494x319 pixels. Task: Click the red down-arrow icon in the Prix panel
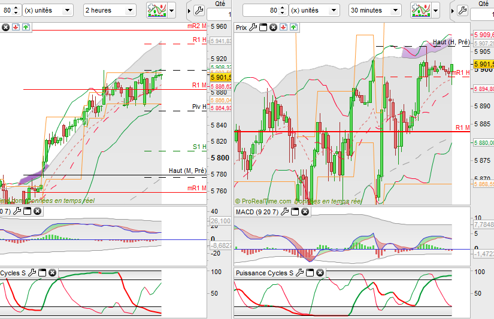pyautogui.click(x=283, y=28)
